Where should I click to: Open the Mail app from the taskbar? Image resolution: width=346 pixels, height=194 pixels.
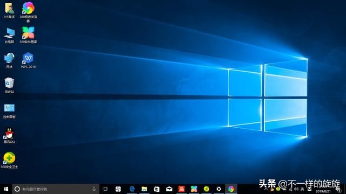point(169,189)
